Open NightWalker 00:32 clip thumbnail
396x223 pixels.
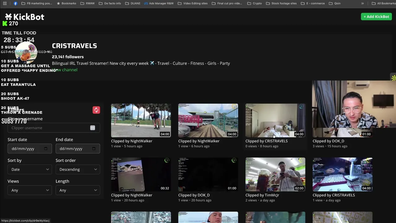[141, 174]
